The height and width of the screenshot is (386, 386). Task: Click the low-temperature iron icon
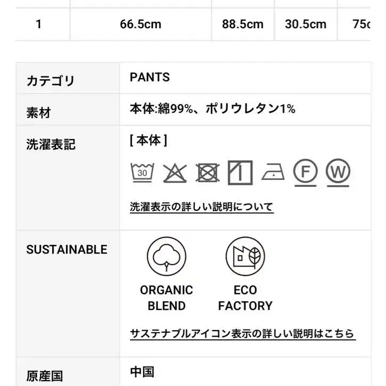(x=273, y=171)
